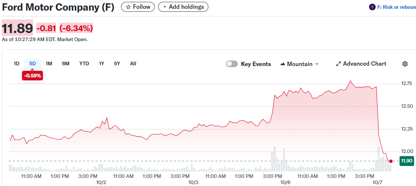
Task: Click the mountain chart type icon
Action: (282, 64)
